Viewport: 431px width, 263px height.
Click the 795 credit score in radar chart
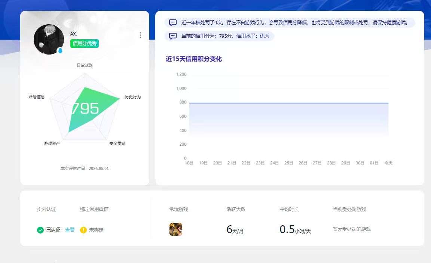(85, 108)
